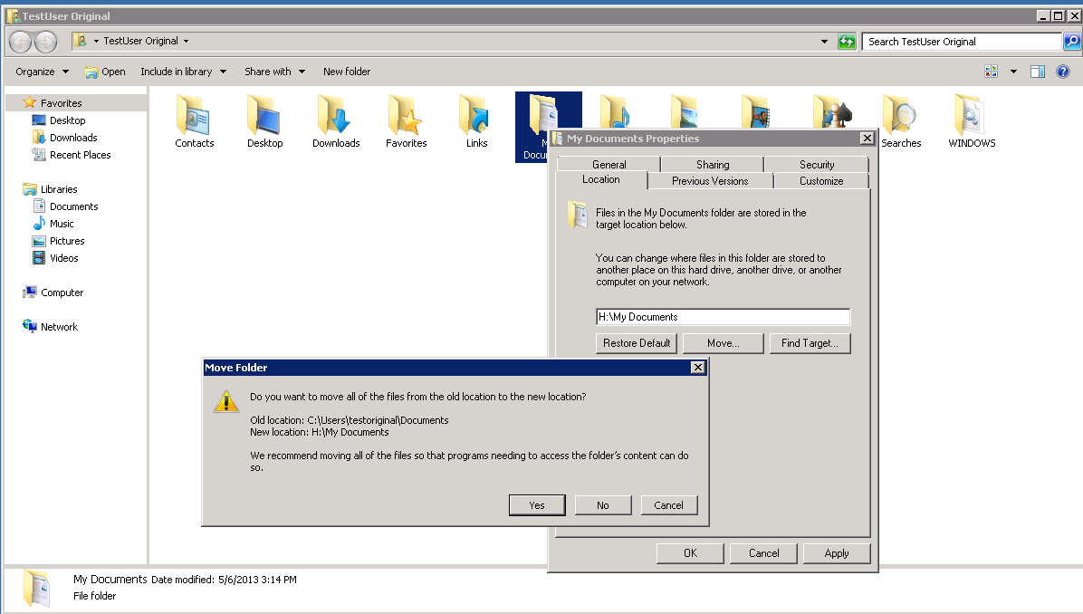Expand breadcrumb arrow before TestUser Original
Screen dimensions: 1083x614
coord(96,42)
